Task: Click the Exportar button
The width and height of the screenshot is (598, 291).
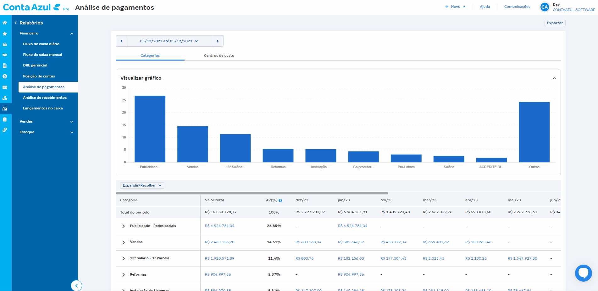Action: (555, 23)
